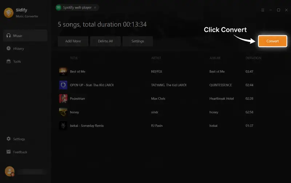This screenshot has width=291, height=183.
Task: Click duration 01:37
Action: (x=249, y=126)
